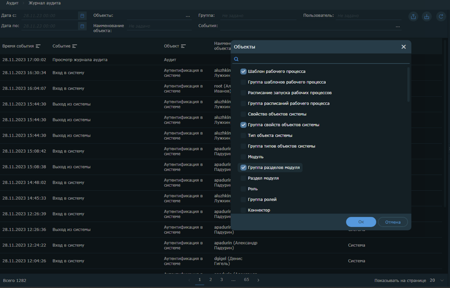The height and width of the screenshot is (288, 450).
Task: Go to the next page with right chevron
Action: (x=258, y=280)
